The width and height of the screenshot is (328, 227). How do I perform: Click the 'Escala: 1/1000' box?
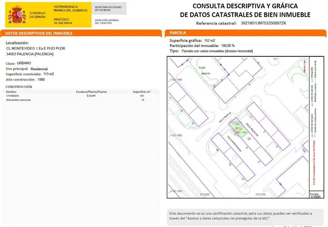[x=317, y=195]
